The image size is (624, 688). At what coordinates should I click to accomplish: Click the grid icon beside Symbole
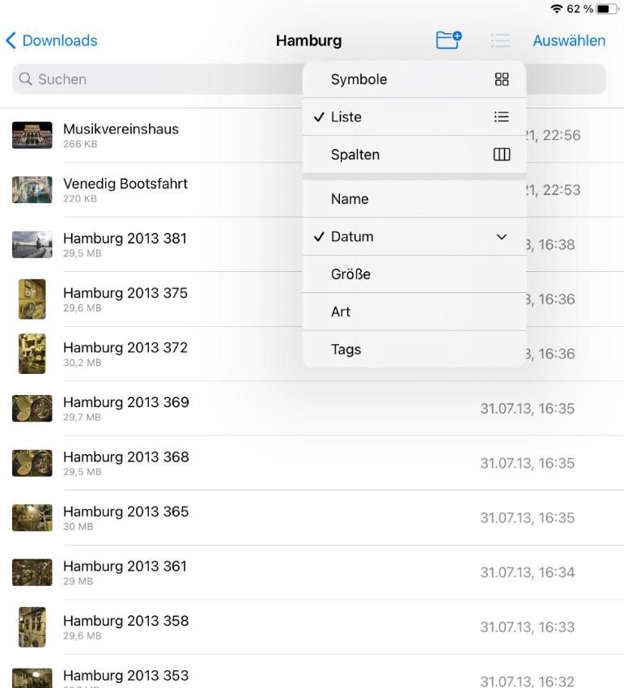click(502, 79)
